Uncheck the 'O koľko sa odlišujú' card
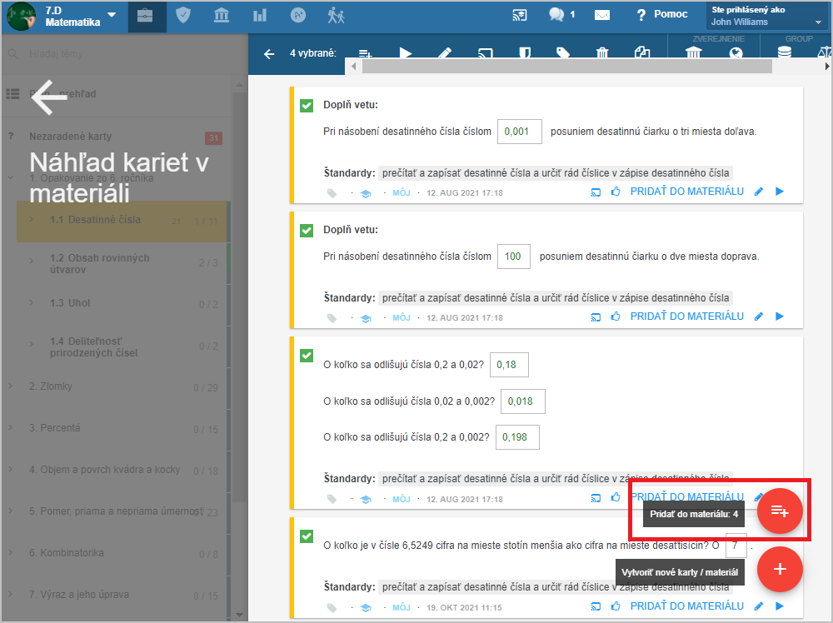This screenshot has height=623, width=833. click(307, 356)
